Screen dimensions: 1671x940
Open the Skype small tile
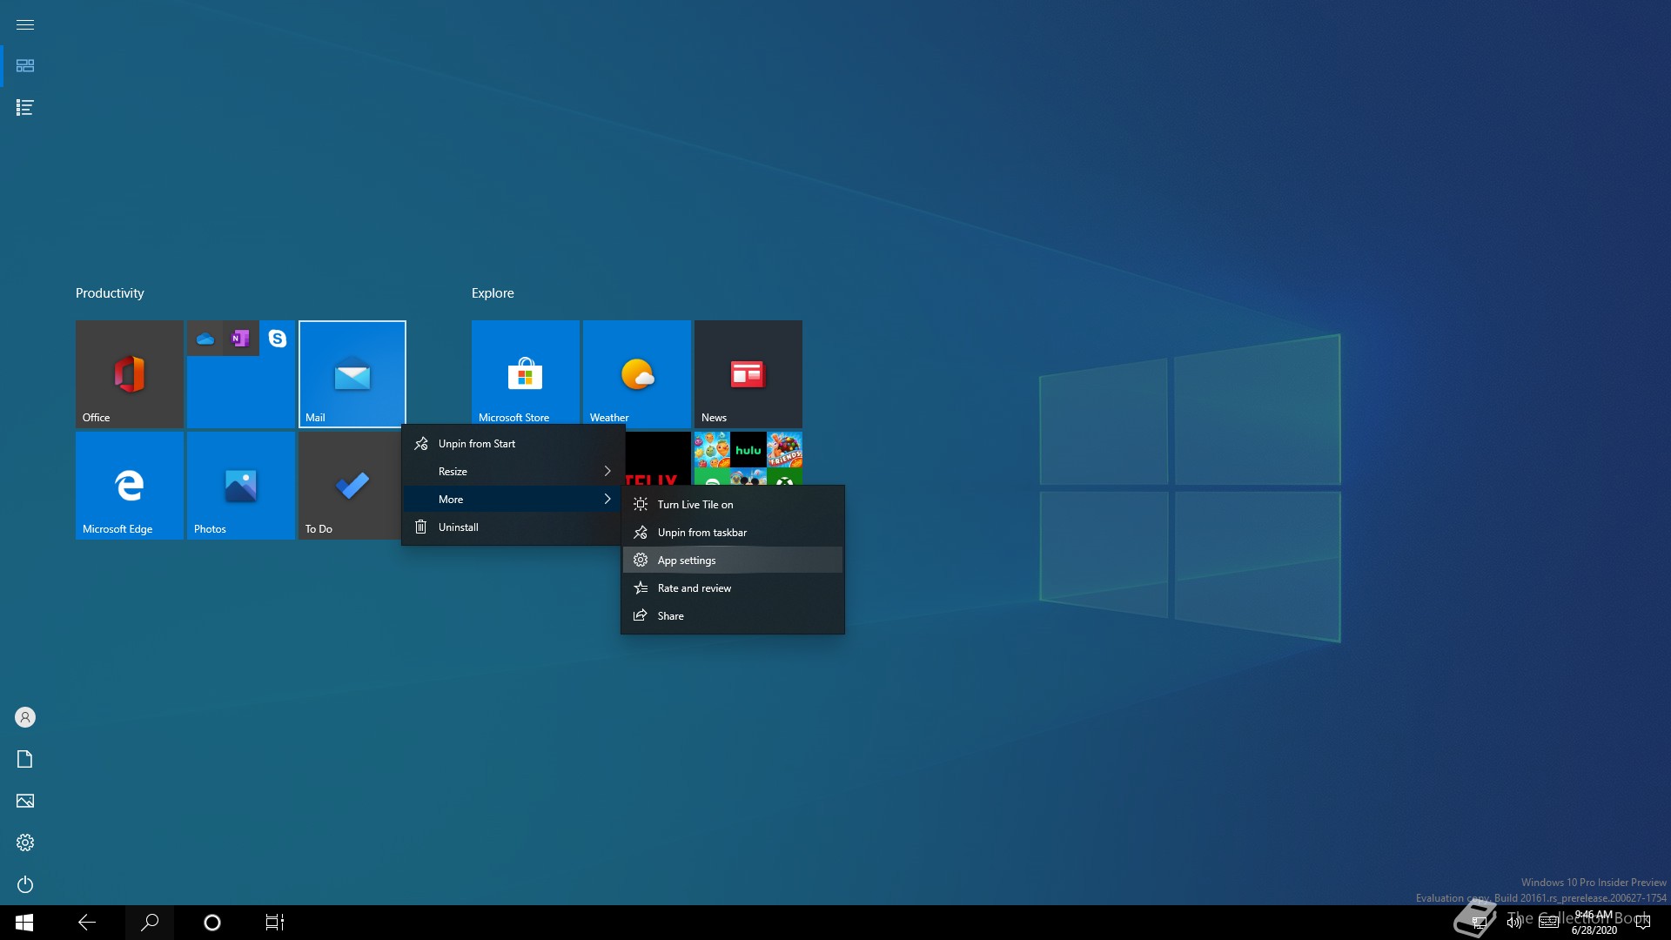[x=278, y=339]
